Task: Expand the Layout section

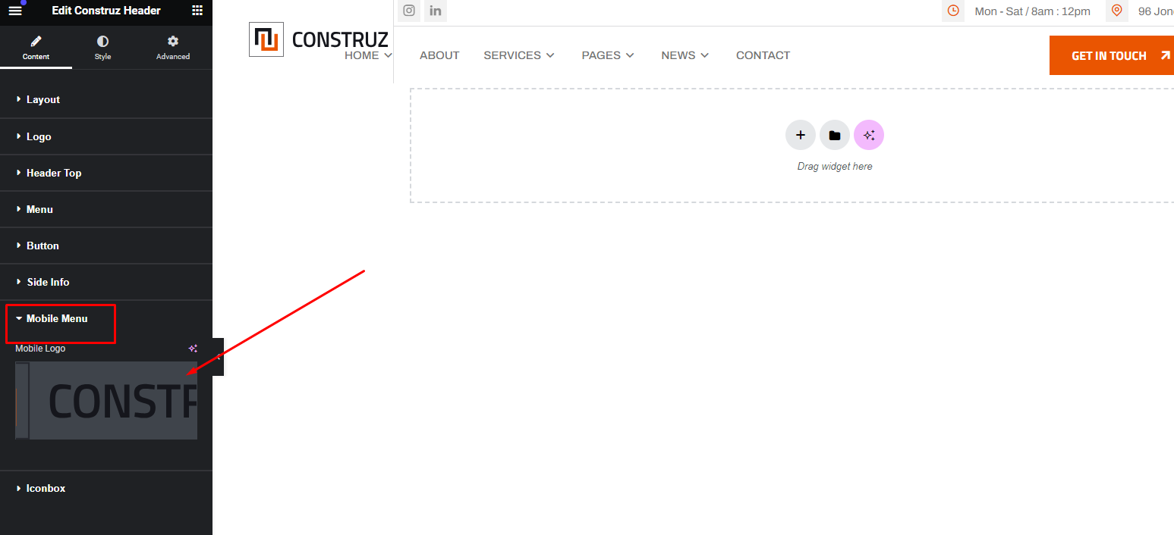Action: tap(106, 99)
